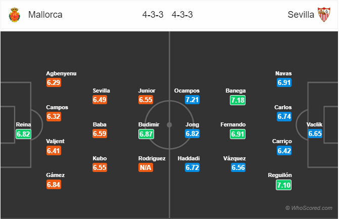Click Gámez's 6.84 rating badge
This screenshot has width=339, height=219.
coord(54,185)
